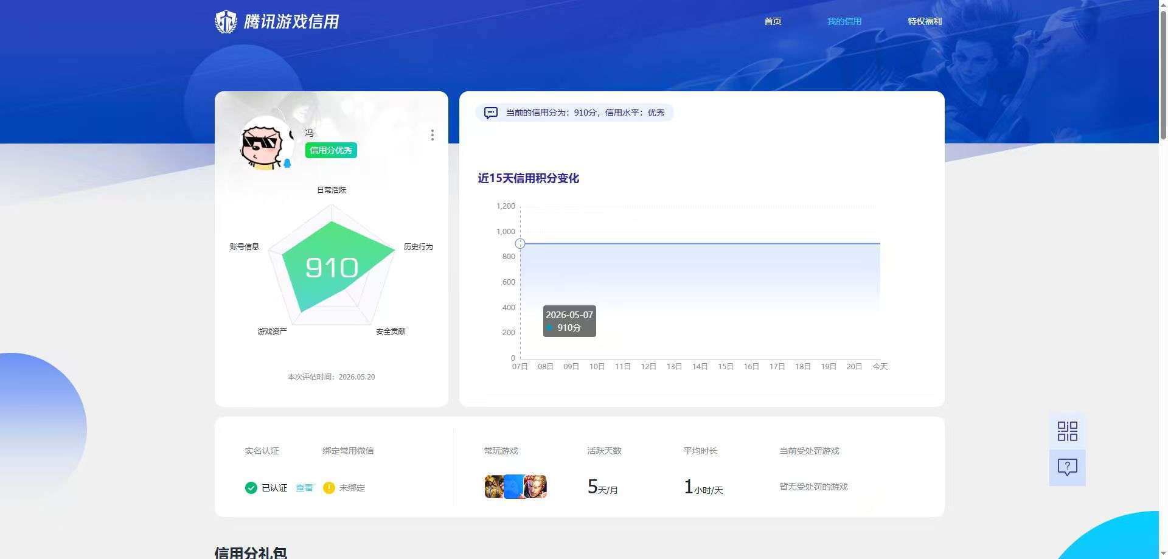Click the 1小时/天 average duration value
1168x559 pixels.
coord(703,487)
